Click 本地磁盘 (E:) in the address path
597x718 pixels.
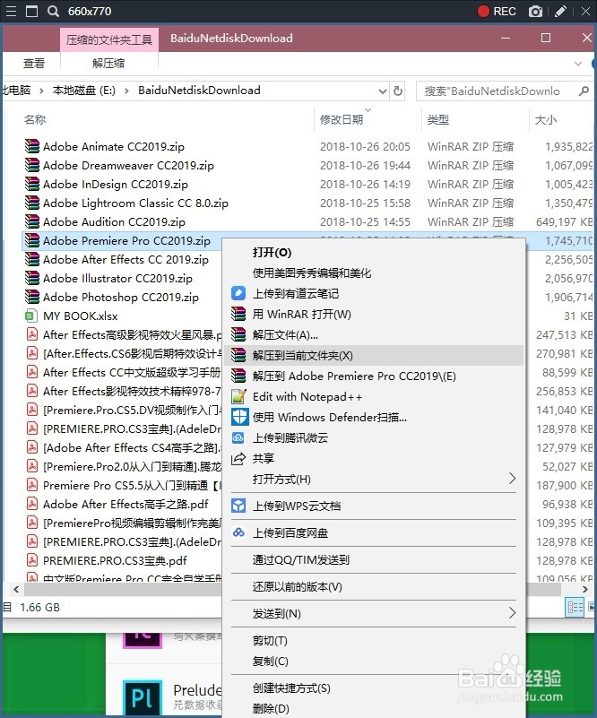pyautogui.click(x=83, y=91)
